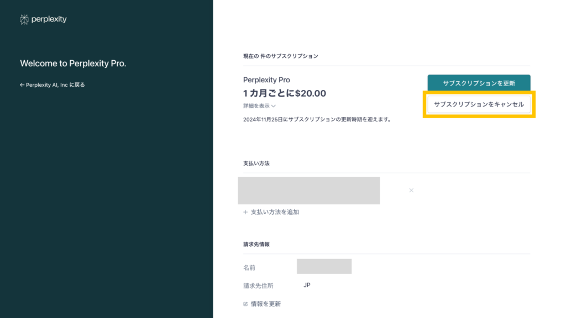Click the 現在の件のサブスクリプション heading
Viewport: 566px width, 318px height.
281,56
